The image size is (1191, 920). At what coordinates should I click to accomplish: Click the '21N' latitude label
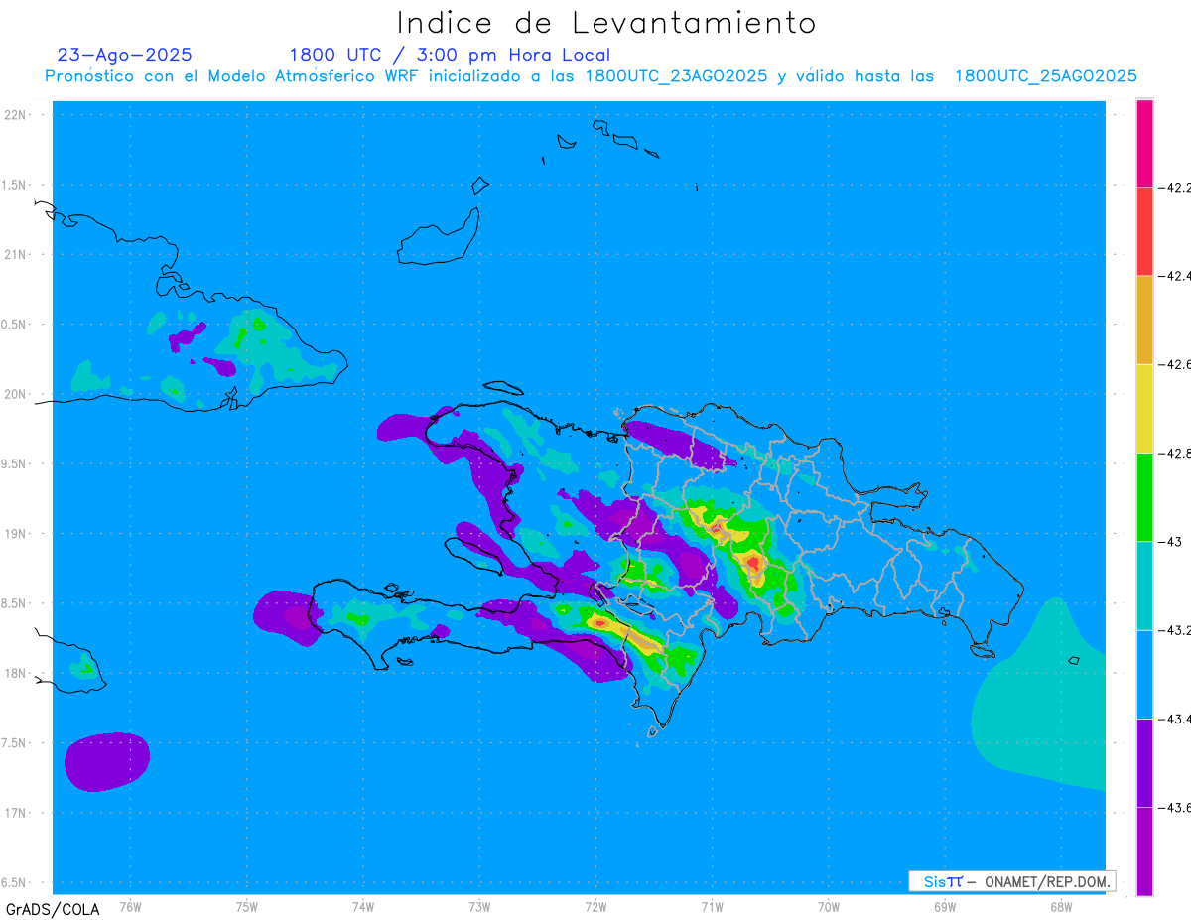click(17, 254)
